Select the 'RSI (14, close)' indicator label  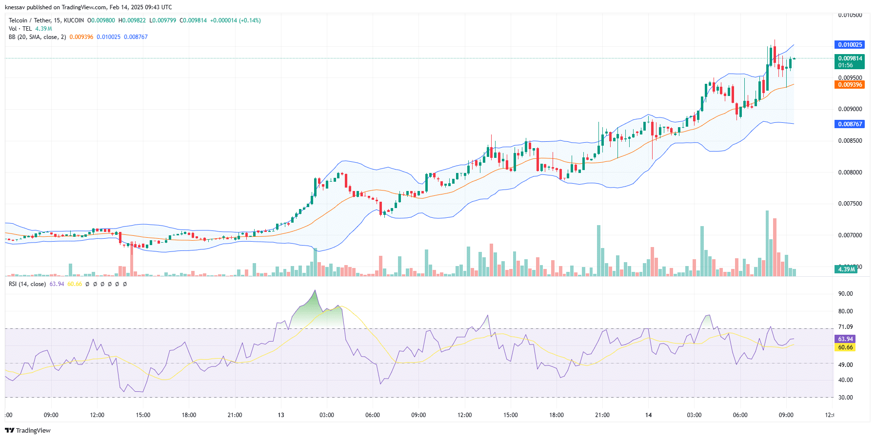coord(27,284)
